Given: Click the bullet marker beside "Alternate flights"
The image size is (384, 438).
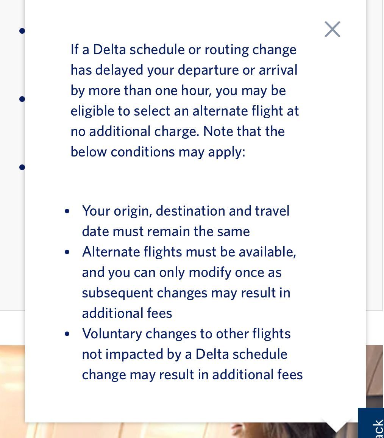Looking at the screenshot, I should [x=67, y=252].
